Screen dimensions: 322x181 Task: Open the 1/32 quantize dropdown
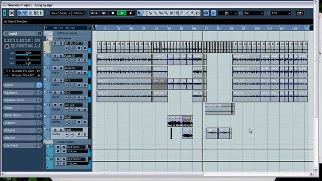pos(281,13)
